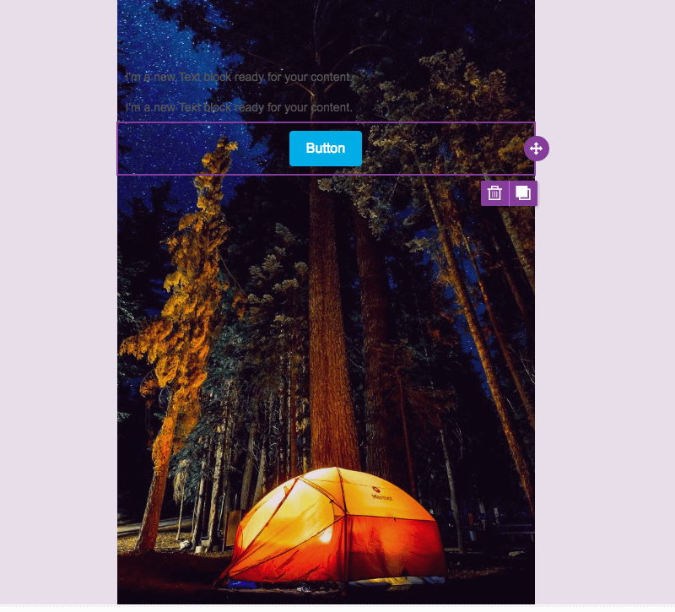Select the glowing orange tent in the image

pyautogui.click(x=333, y=528)
